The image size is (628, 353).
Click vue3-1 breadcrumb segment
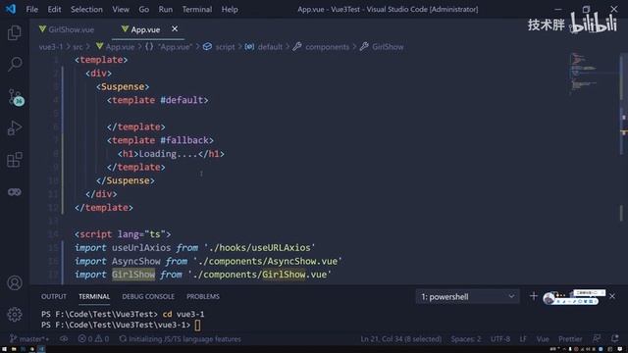[51, 47]
